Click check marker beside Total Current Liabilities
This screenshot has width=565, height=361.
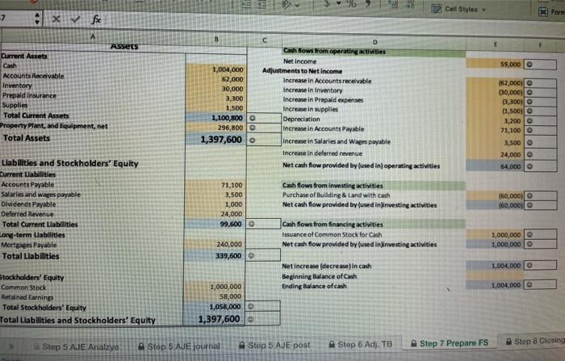point(252,224)
